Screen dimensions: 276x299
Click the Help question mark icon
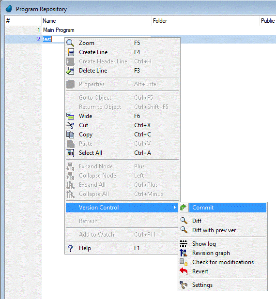pos(70,248)
